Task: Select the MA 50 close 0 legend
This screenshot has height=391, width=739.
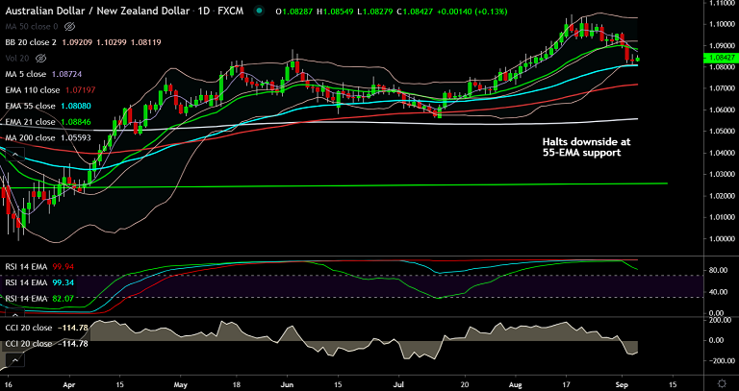Action: (x=34, y=26)
